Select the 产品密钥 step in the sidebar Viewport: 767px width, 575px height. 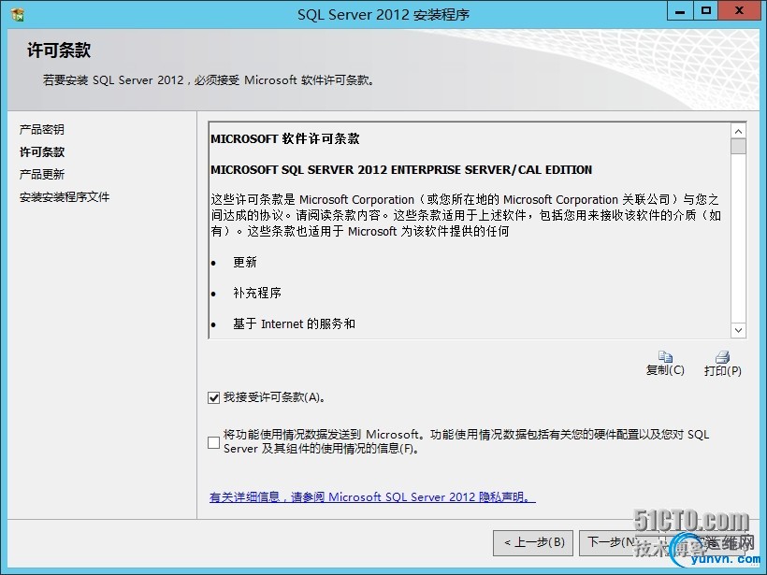point(41,130)
